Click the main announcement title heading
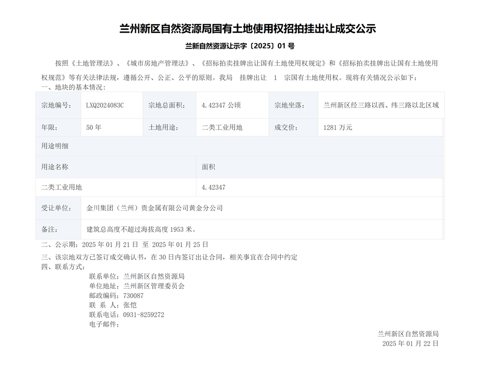Viewport: 480px width, 370px height. coord(247,29)
